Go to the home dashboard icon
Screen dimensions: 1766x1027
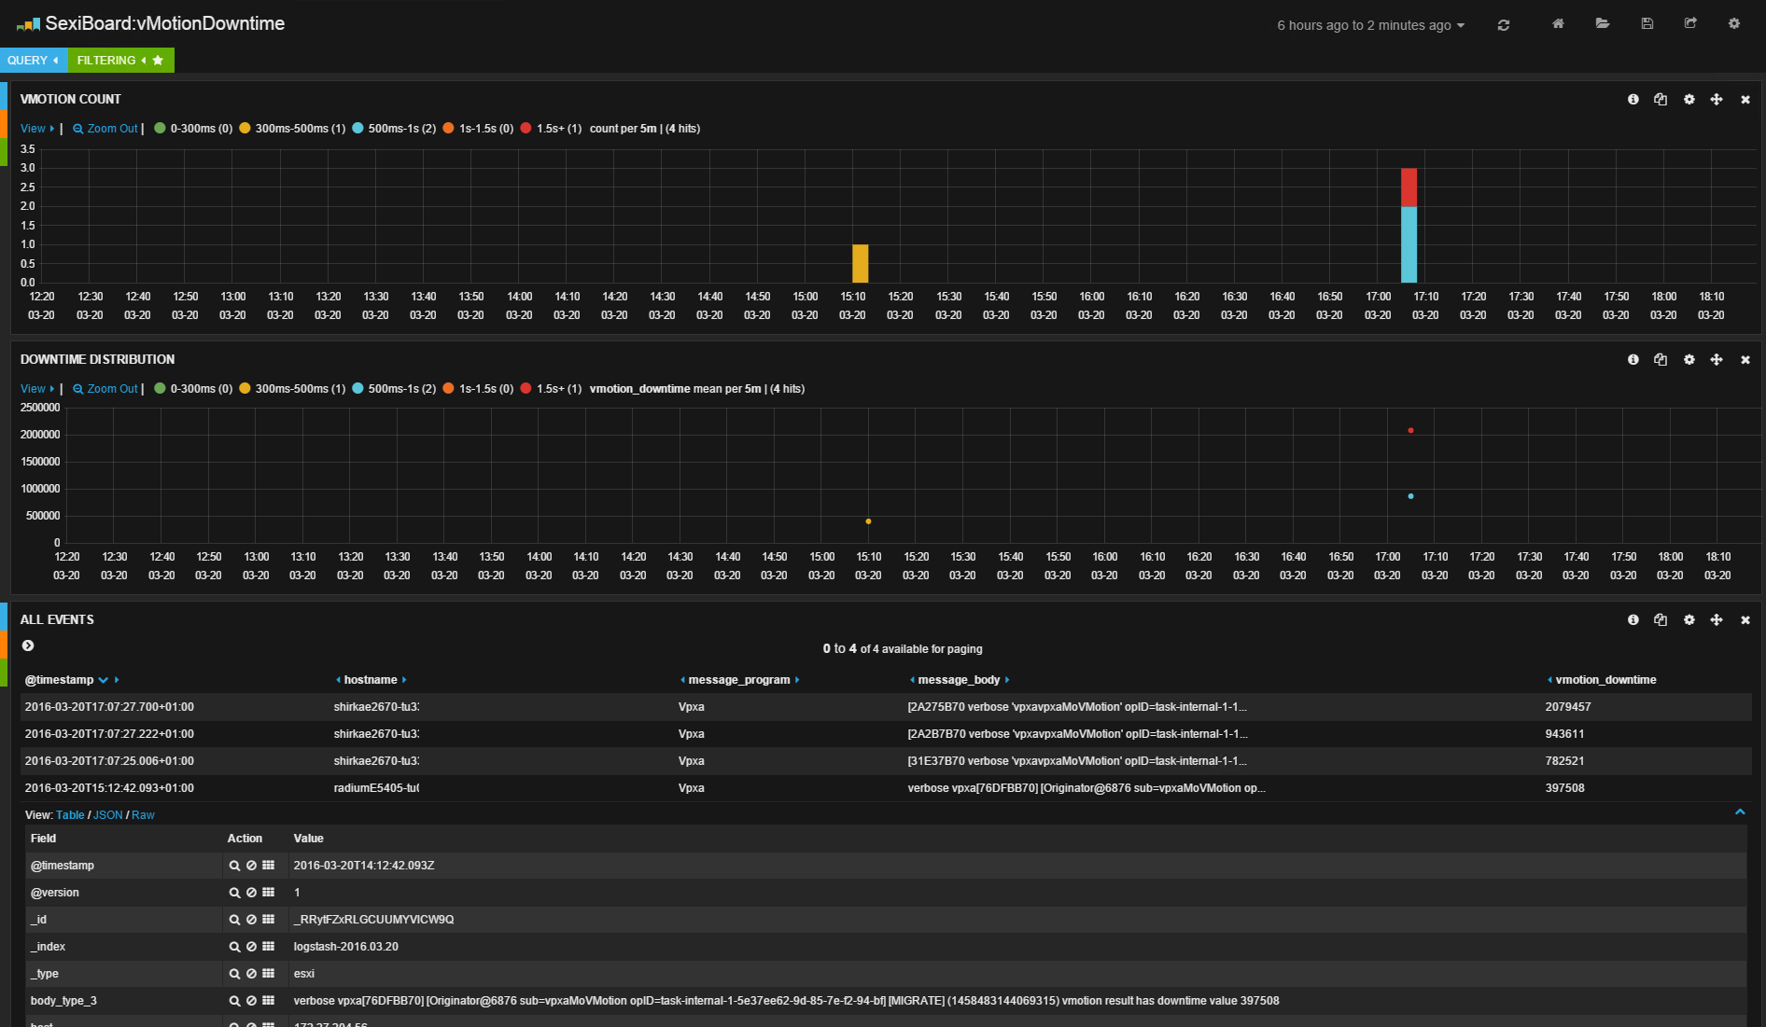pyautogui.click(x=1558, y=23)
